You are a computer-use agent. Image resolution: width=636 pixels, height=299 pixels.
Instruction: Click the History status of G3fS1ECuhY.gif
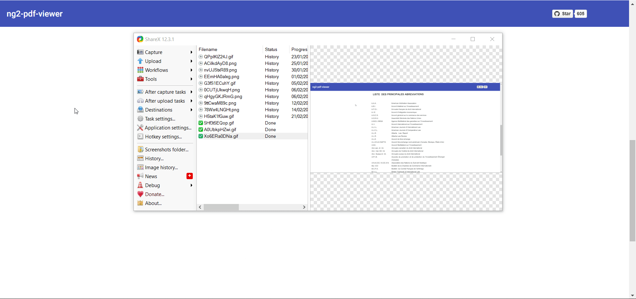[272, 83]
